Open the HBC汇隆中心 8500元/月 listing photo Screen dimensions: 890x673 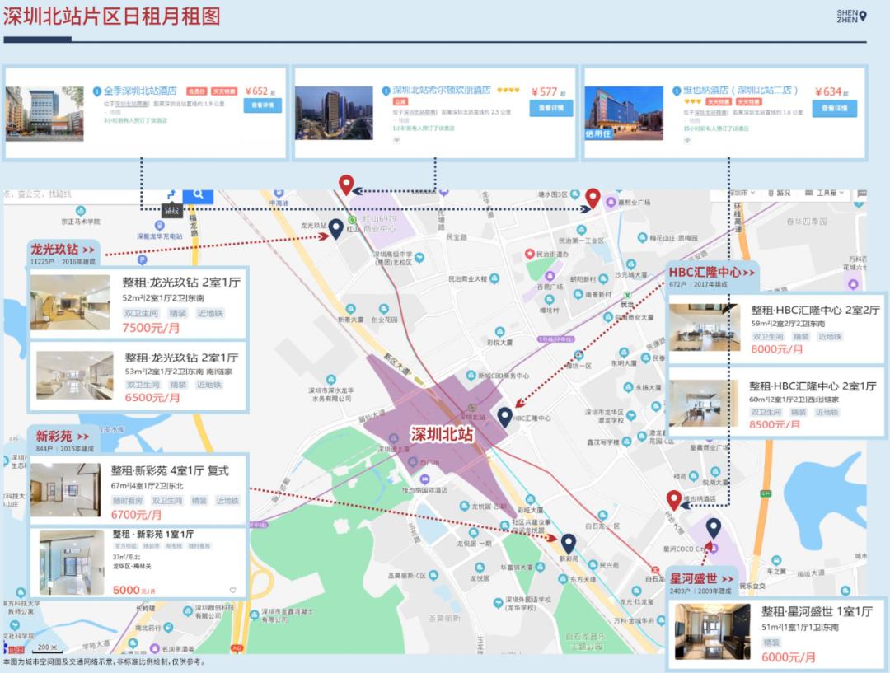(x=705, y=403)
